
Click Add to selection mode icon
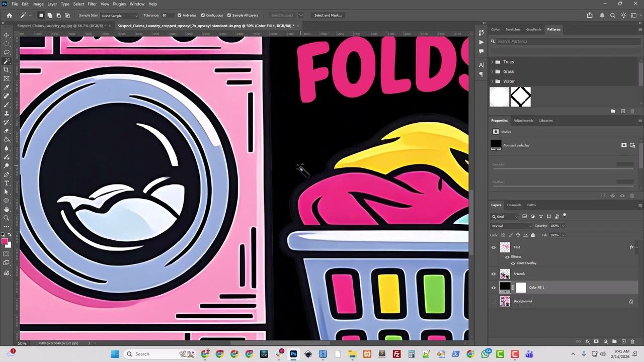click(x=50, y=15)
